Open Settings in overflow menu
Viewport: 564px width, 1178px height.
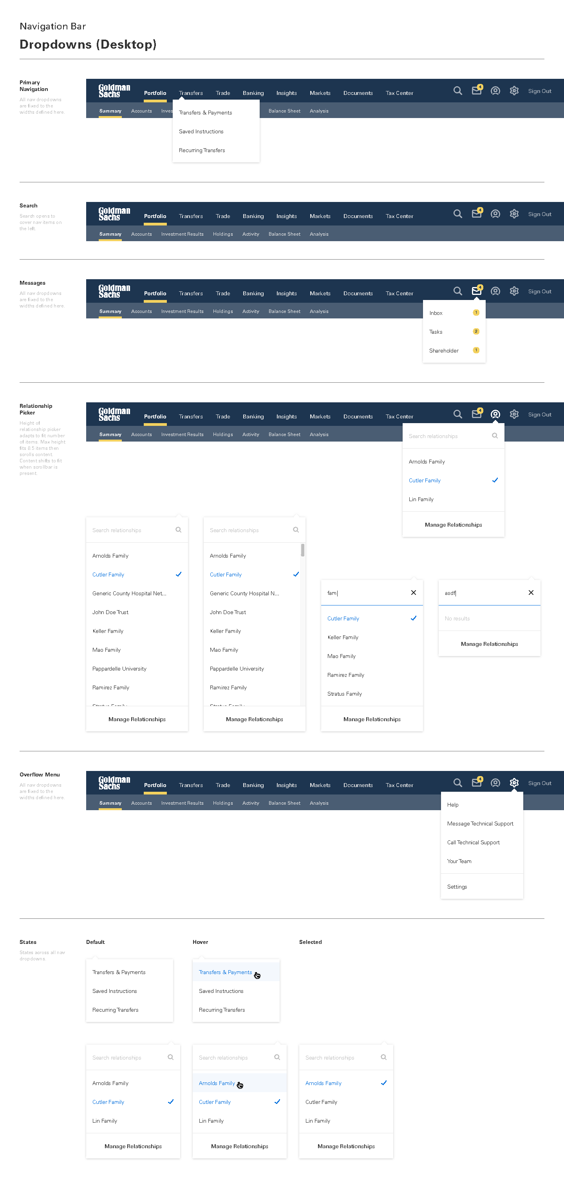(x=482, y=886)
